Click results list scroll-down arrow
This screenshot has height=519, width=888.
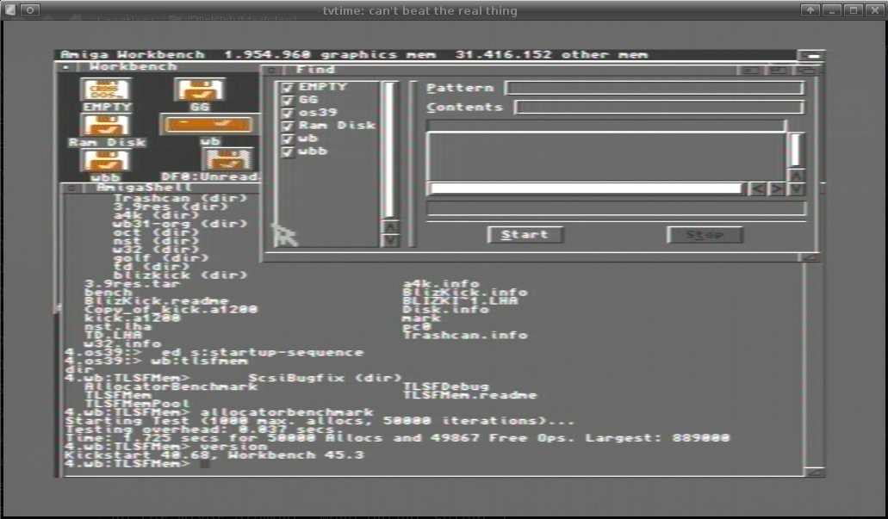tap(796, 189)
